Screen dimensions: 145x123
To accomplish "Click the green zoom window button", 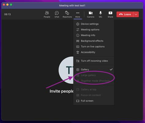I will coord(11,5).
